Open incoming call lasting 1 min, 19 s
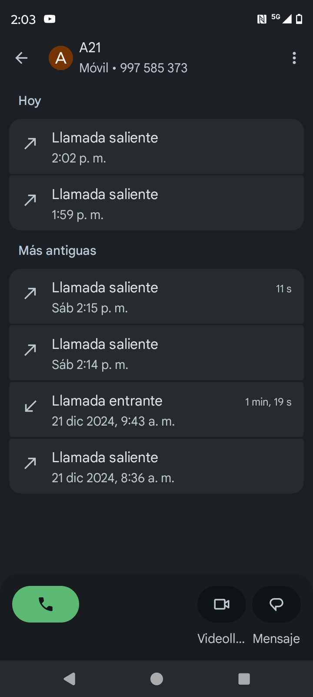The image size is (313, 697). pyautogui.click(x=156, y=410)
